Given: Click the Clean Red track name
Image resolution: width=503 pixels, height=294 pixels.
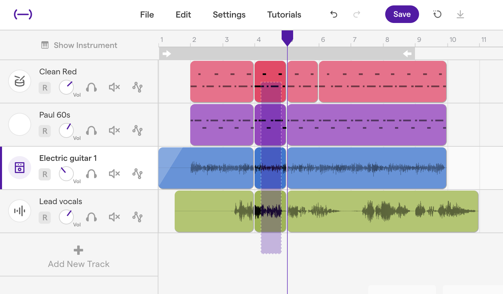Looking at the screenshot, I should pyautogui.click(x=58, y=72).
